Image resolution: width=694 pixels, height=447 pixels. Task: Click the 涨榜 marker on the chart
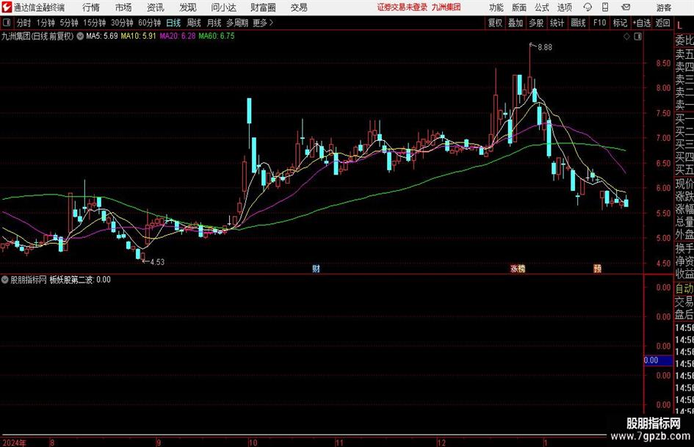click(518, 268)
